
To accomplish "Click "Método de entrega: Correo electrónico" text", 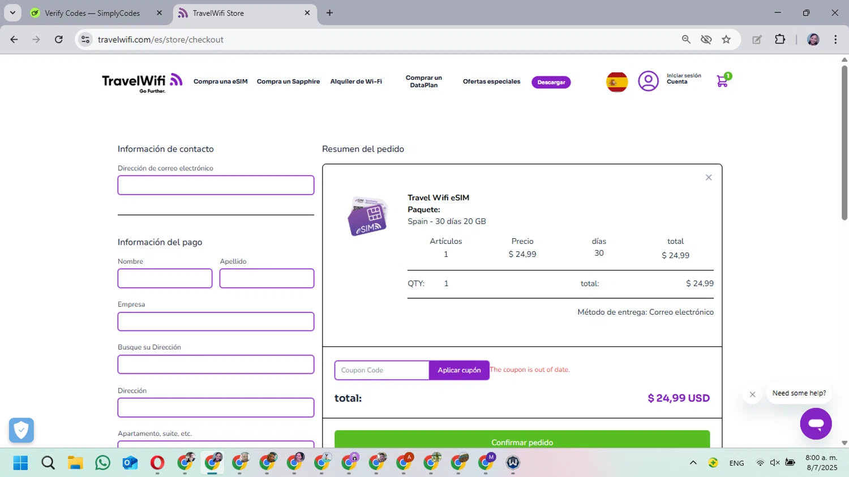I will tap(645, 312).
